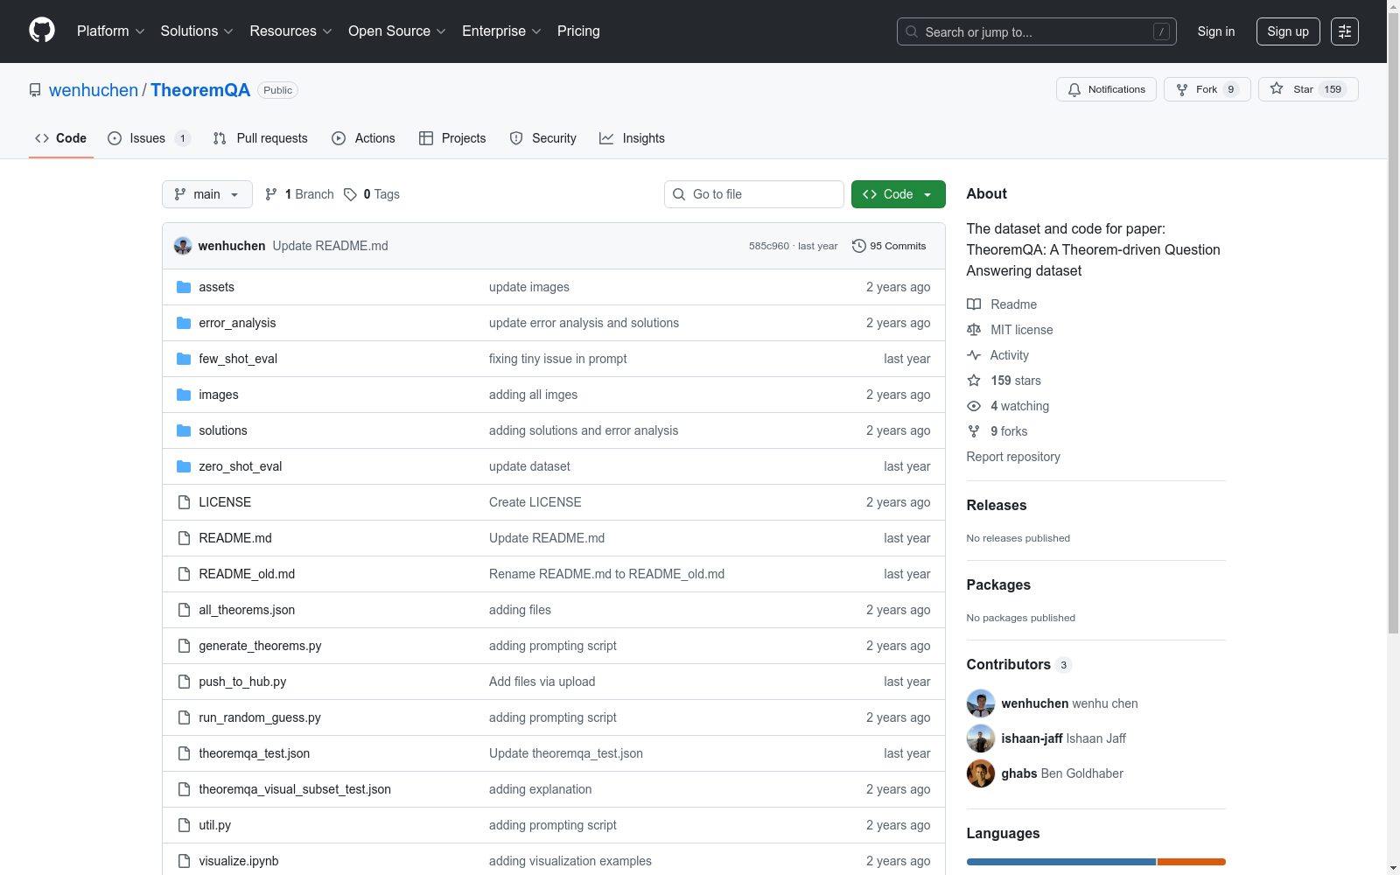Click wenhuchen's contributor avatar

pos(980,703)
